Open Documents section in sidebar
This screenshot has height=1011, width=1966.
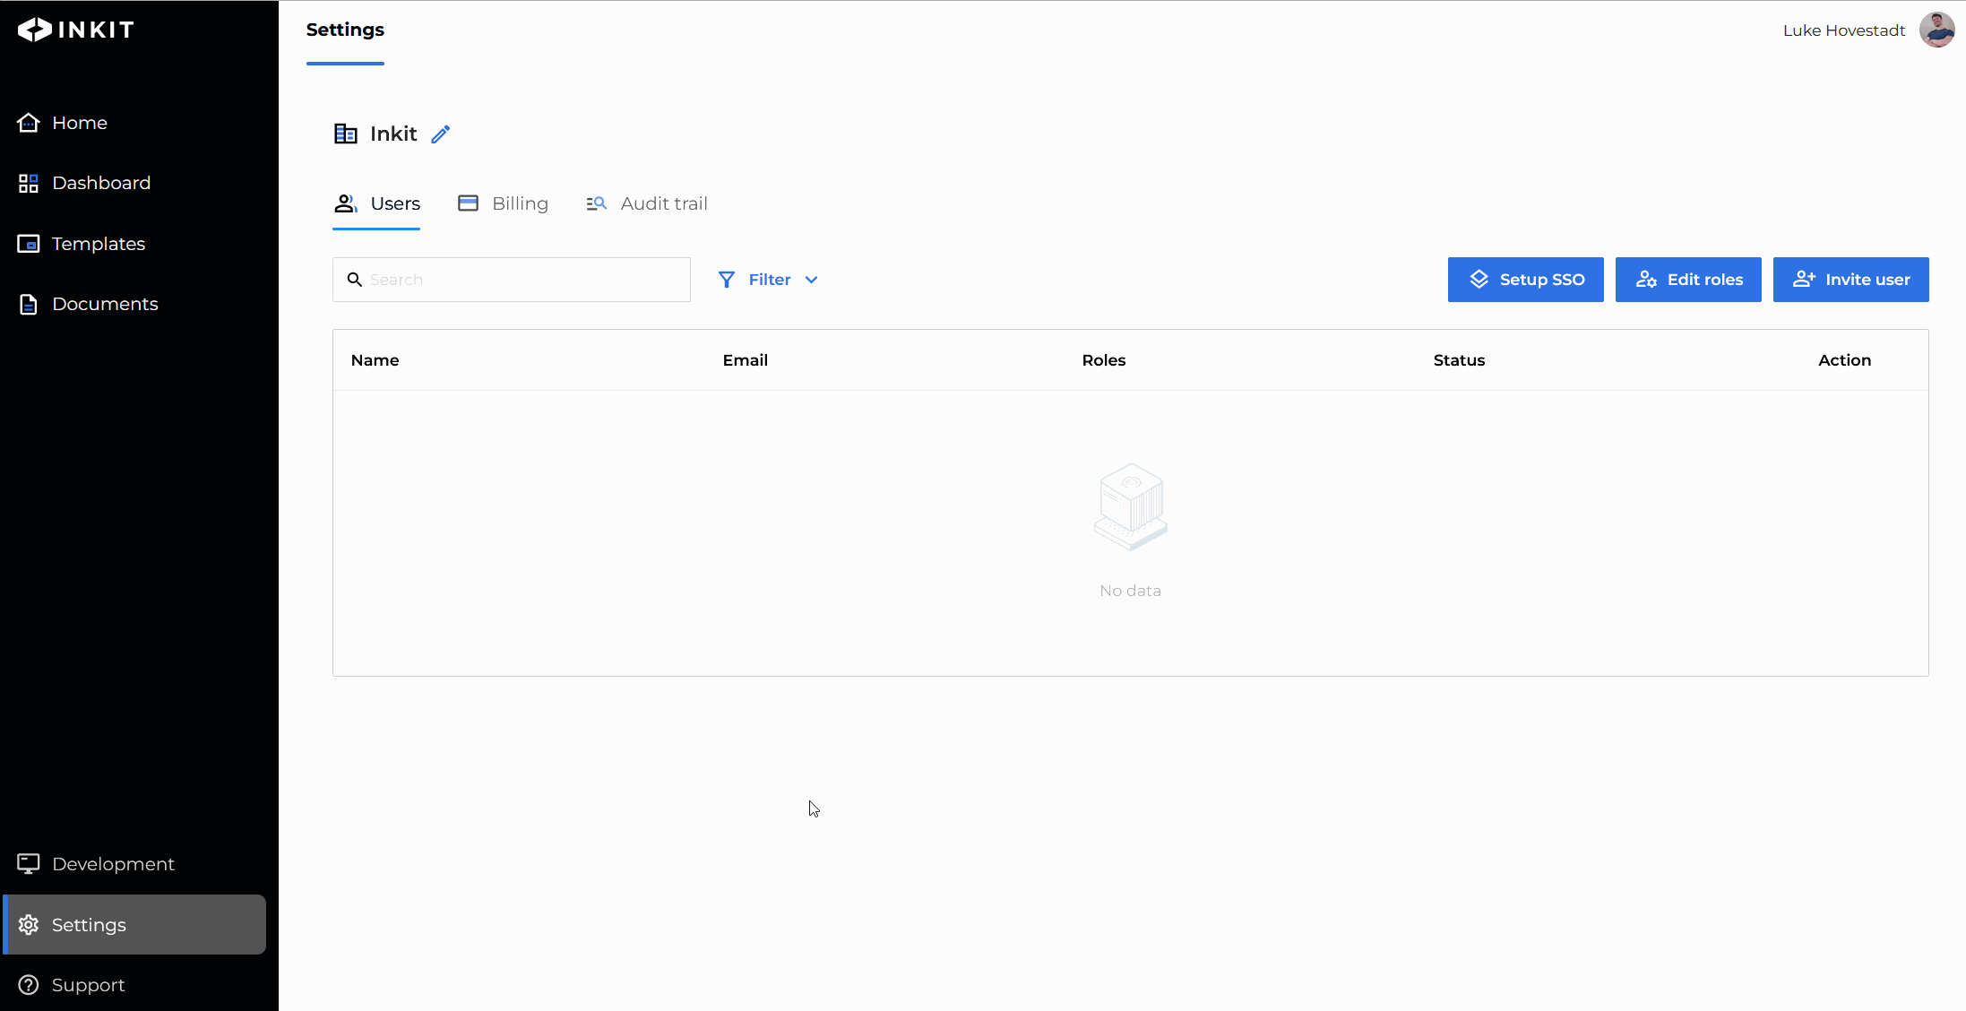tap(104, 304)
